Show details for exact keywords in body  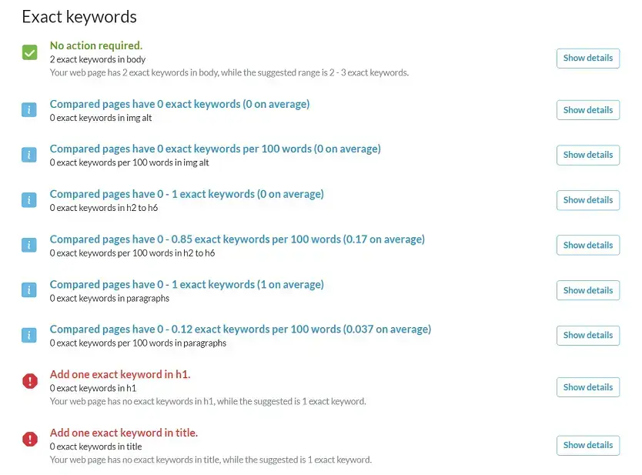587,58
